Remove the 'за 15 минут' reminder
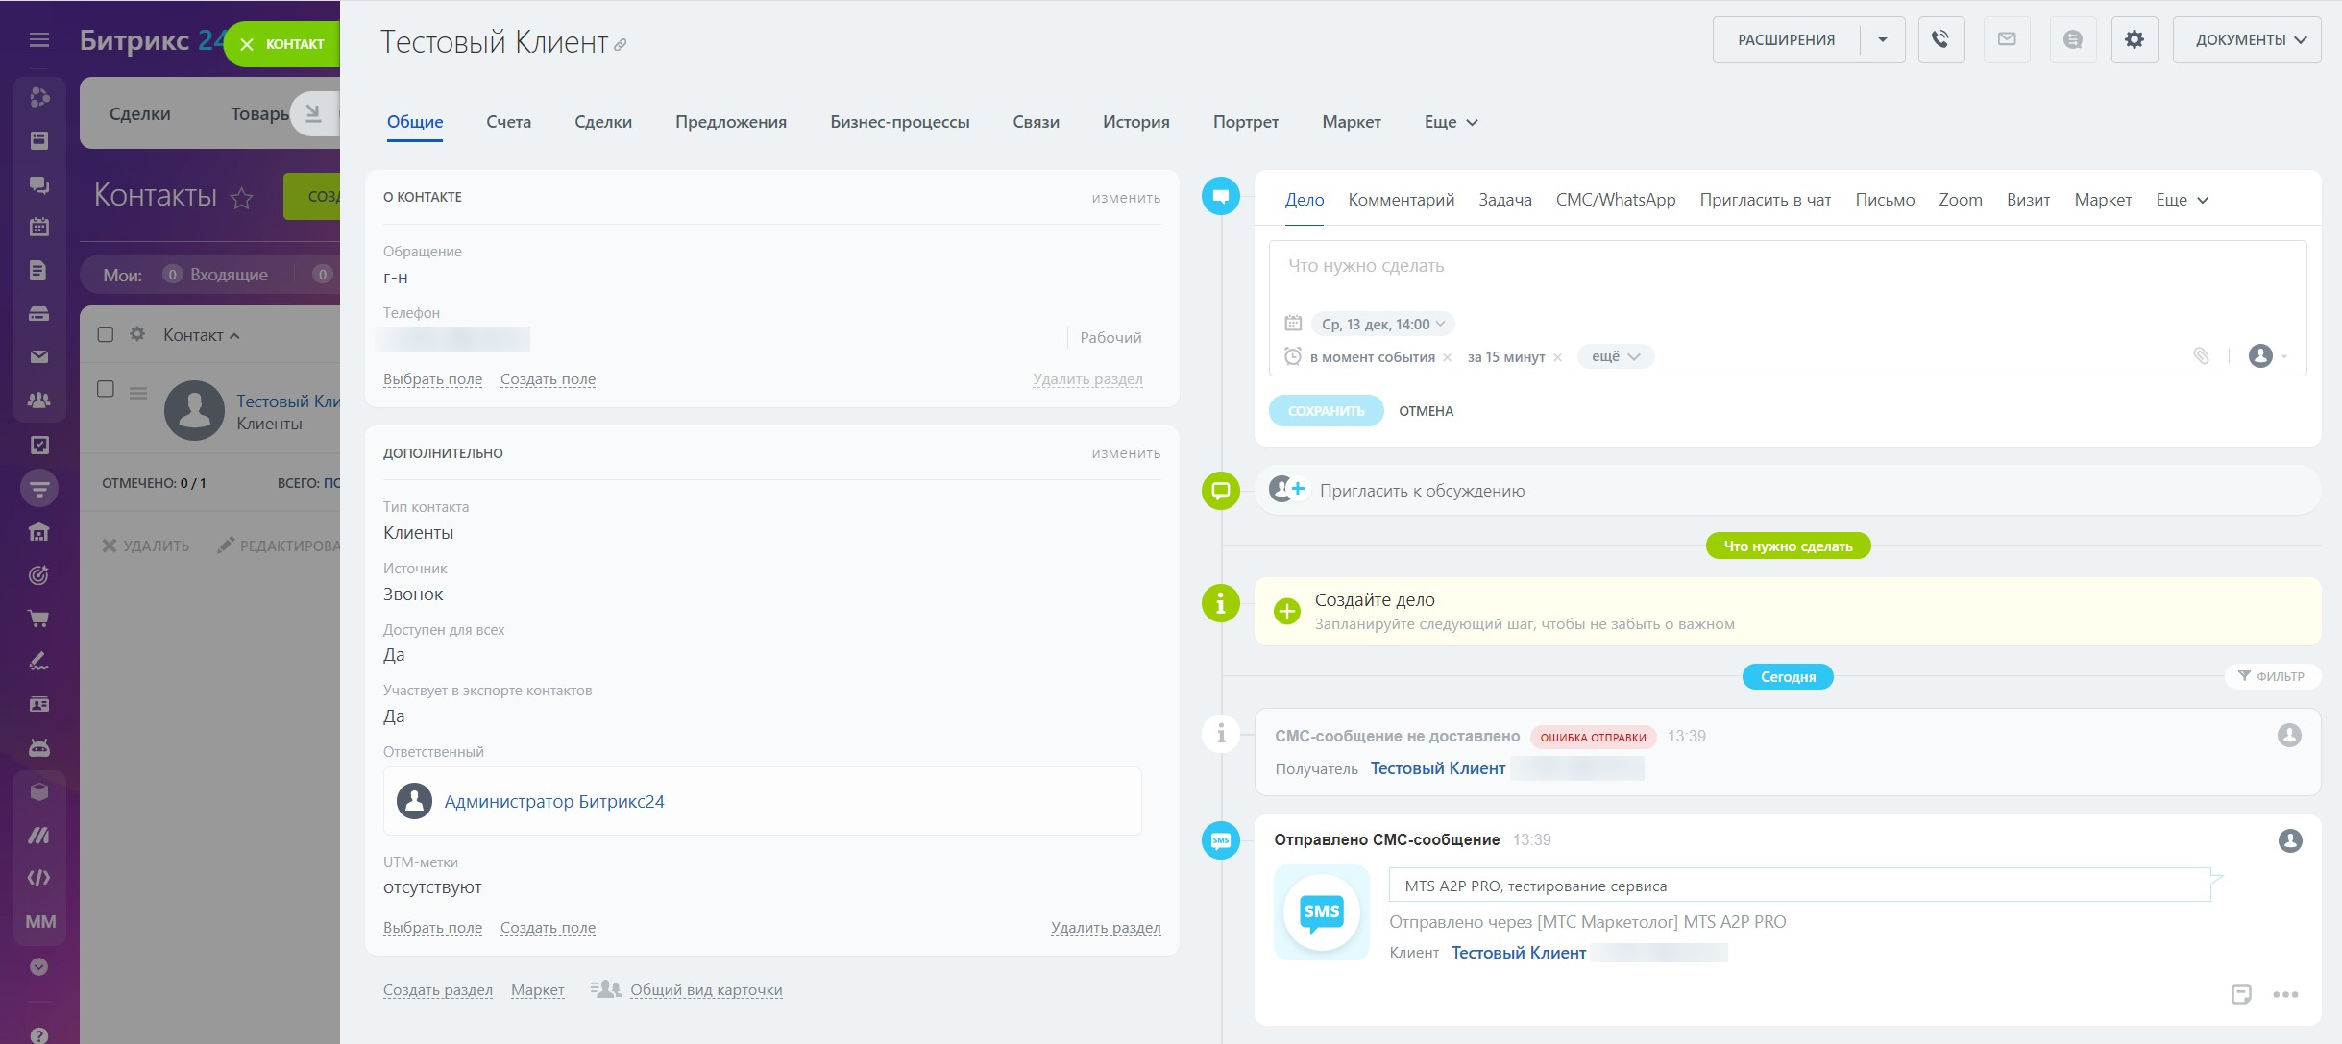The image size is (2342, 1044). [x=1557, y=357]
